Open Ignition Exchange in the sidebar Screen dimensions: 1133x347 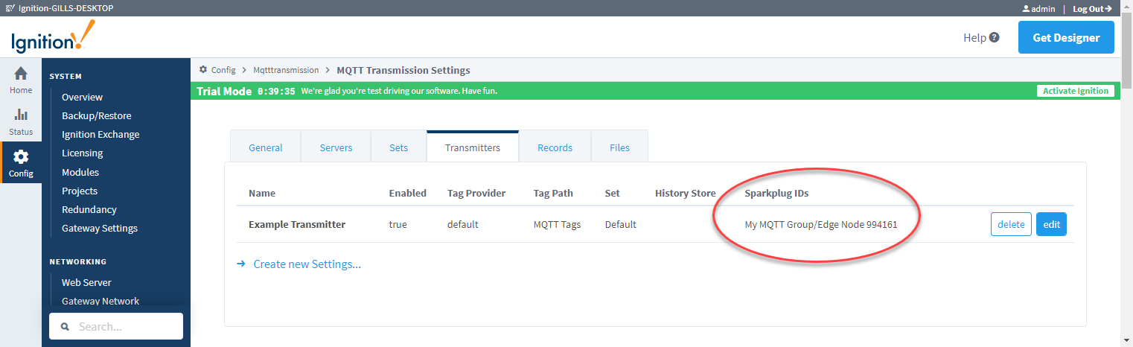(100, 134)
